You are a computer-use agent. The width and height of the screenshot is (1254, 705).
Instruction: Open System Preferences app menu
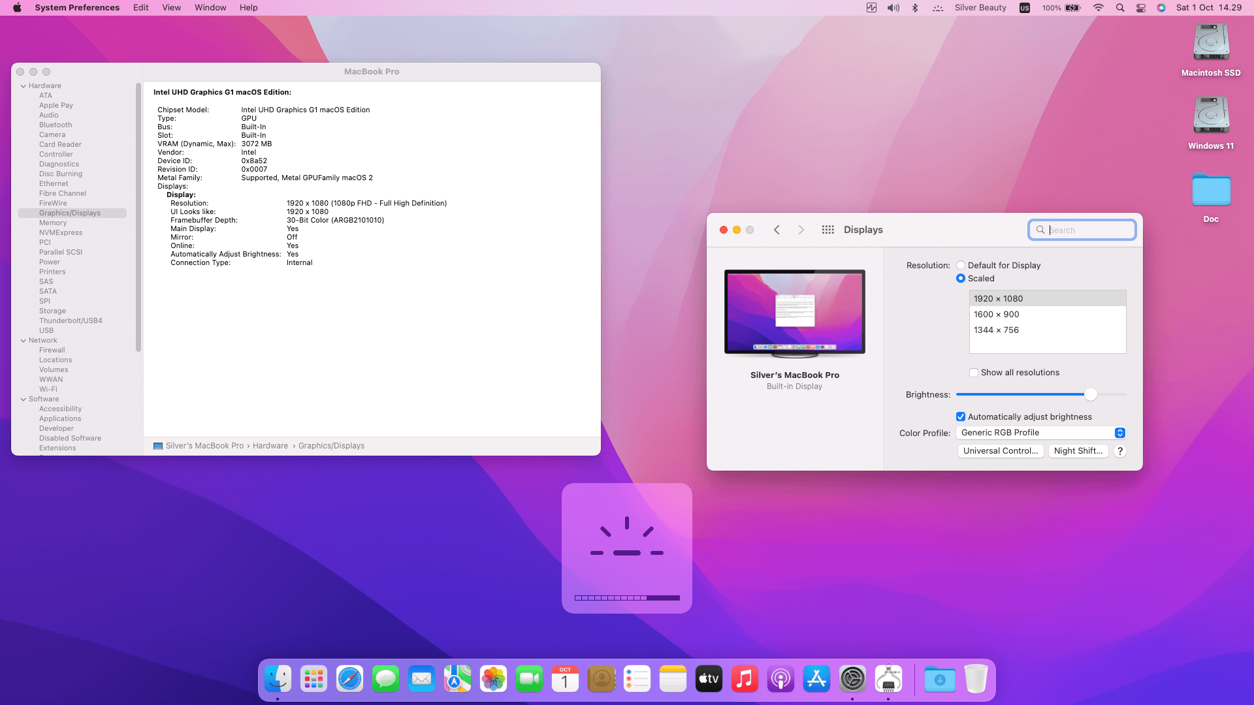[77, 8]
